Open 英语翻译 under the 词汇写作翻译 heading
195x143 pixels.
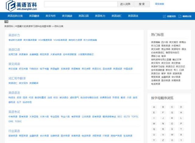[x=34, y=83]
